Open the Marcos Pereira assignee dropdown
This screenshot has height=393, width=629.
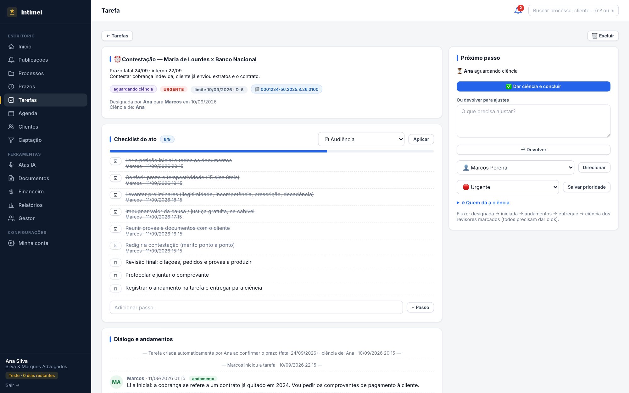click(x=515, y=168)
